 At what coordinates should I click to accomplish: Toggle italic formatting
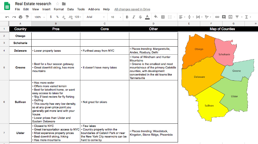(x=134, y=17)
